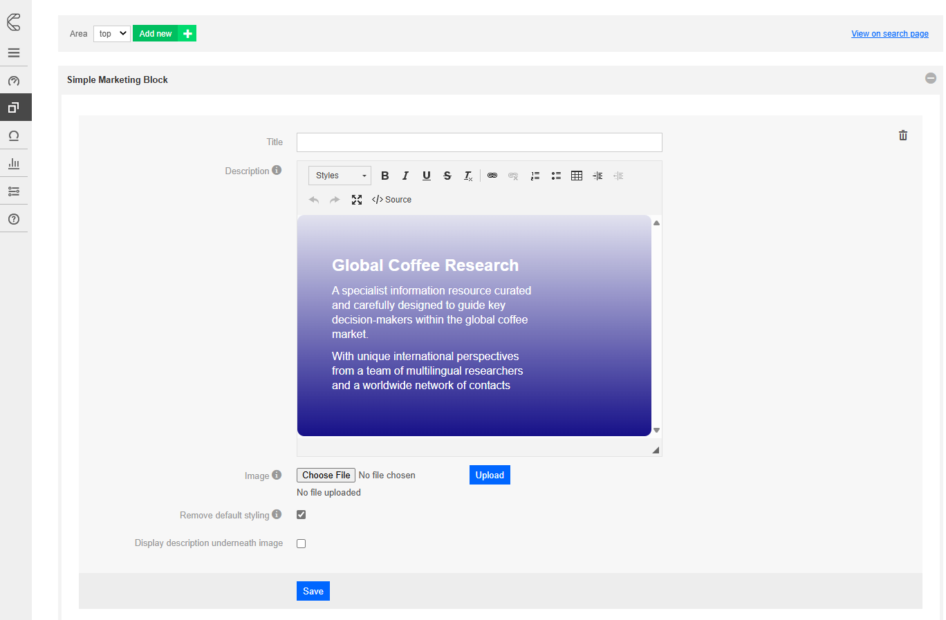Click into the Title input field
The width and height of the screenshot is (946, 620).
point(479,142)
